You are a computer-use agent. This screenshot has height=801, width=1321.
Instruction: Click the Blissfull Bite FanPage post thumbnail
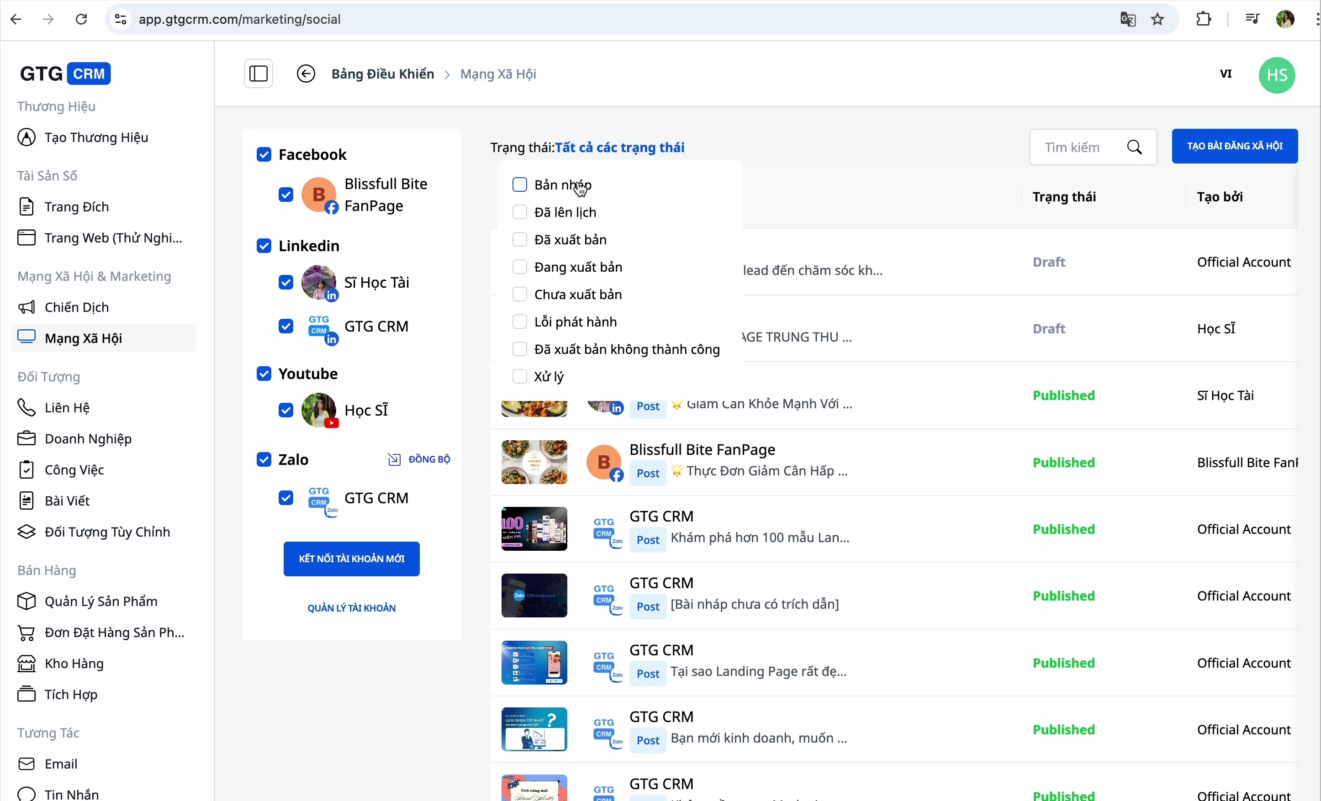tap(534, 462)
